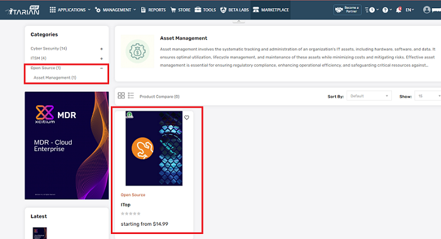The width and height of the screenshot is (441, 239).
Task: Add ITop to wishlist heart
Action: (186, 118)
